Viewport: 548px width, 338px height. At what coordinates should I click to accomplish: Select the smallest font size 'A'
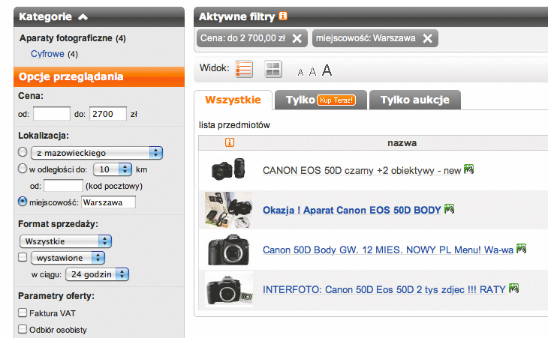coord(300,73)
